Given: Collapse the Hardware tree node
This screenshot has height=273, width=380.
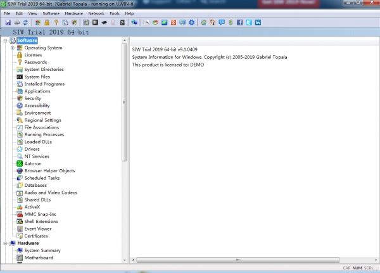Looking at the screenshot, I should [5, 243].
